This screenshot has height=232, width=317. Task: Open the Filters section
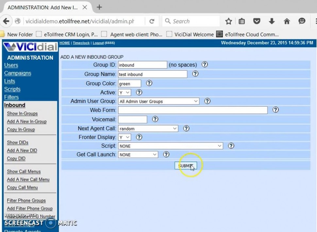click(x=11, y=97)
